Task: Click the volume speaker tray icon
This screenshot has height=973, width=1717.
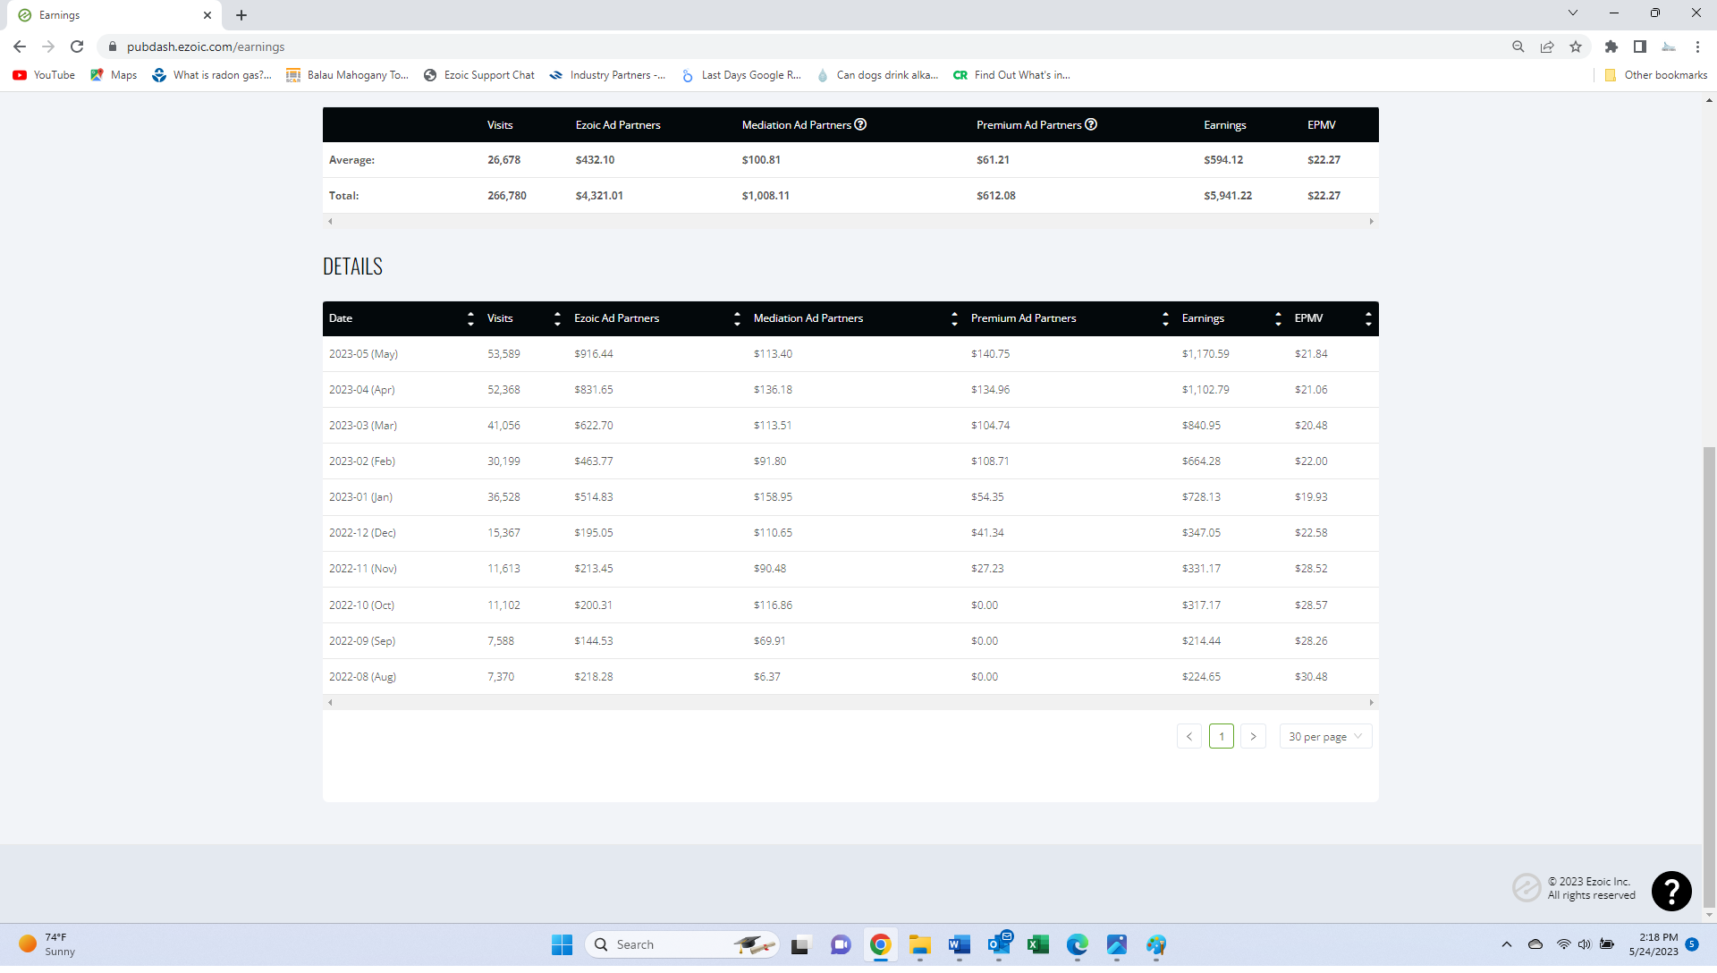Action: [x=1585, y=944]
